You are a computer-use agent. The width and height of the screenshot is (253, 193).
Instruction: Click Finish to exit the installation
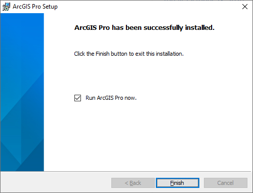(178, 183)
